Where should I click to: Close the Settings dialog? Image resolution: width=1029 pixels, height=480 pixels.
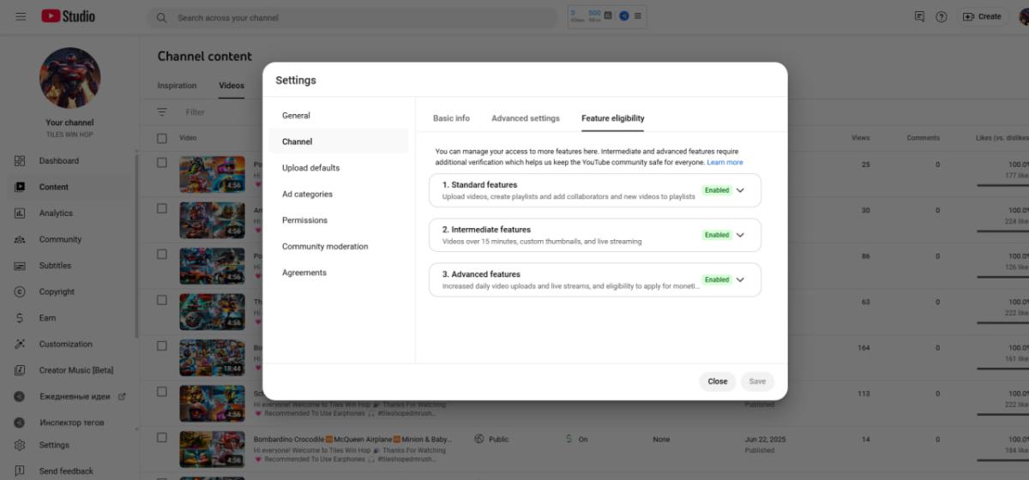(718, 381)
